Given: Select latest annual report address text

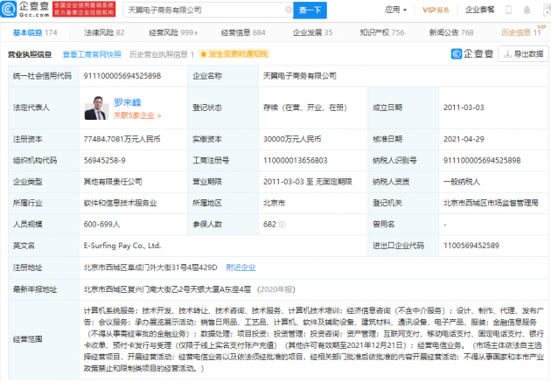Looking at the screenshot, I should [167, 289].
